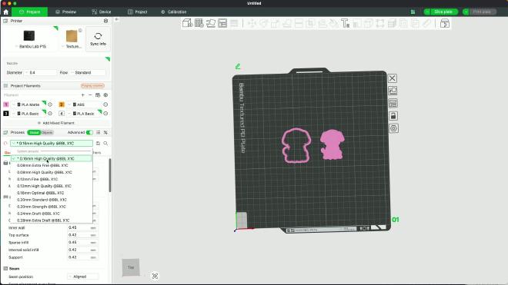This screenshot has width=508, height=285.
Task: Edit filament 4 PLA Basic preset icon
Action: [105, 114]
